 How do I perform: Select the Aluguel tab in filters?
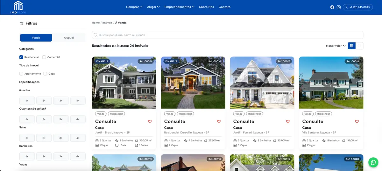tap(69, 38)
